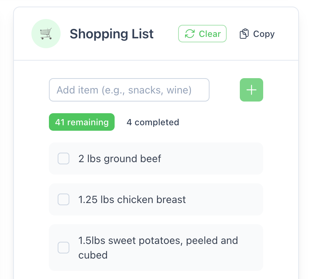The image size is (311, 279).
Task: Click the sweet potatoes list entry
Action: coord(156,248)
